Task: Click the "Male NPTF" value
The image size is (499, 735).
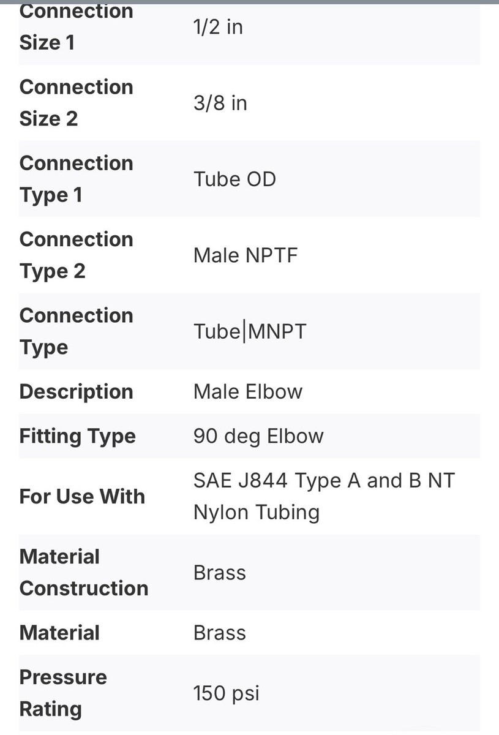Action: (x=245, y=255)
